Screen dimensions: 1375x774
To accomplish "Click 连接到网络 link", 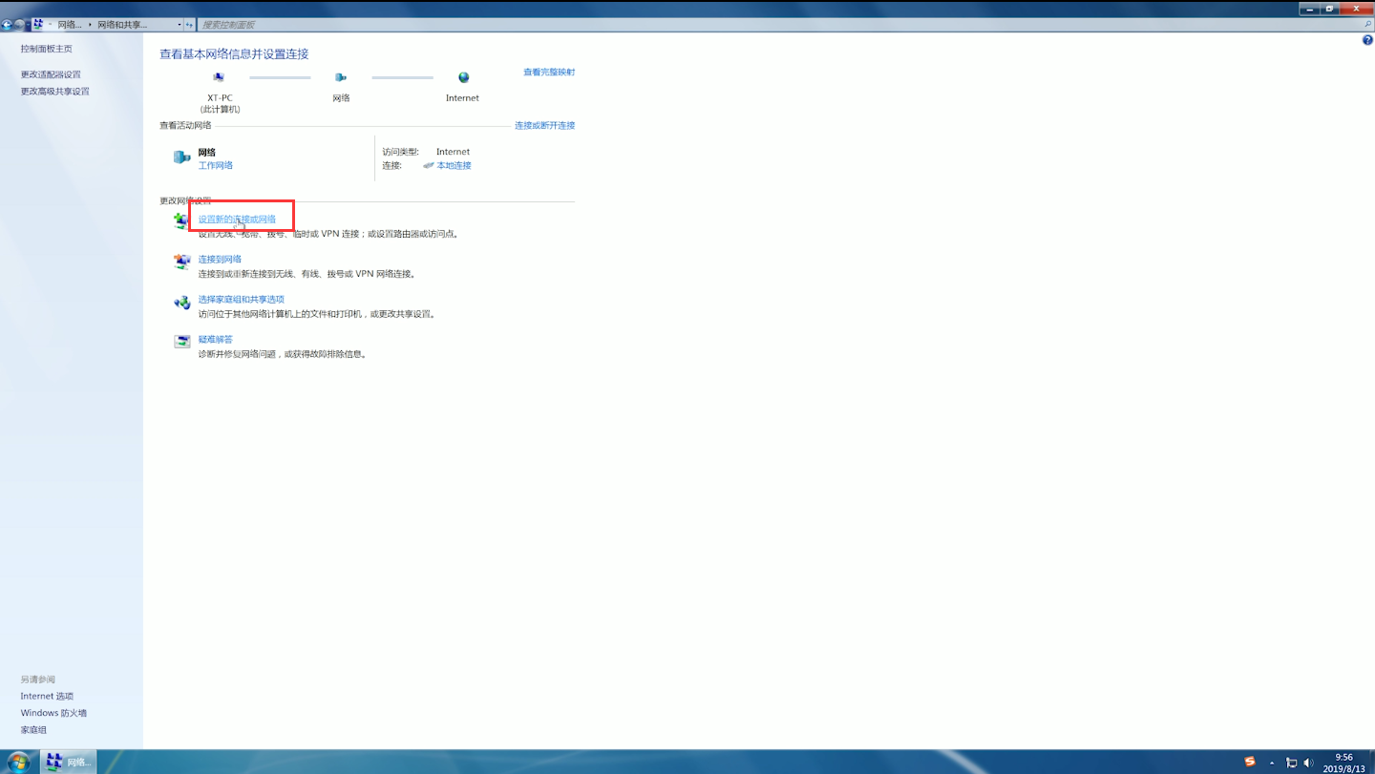I will click(220, 260).
